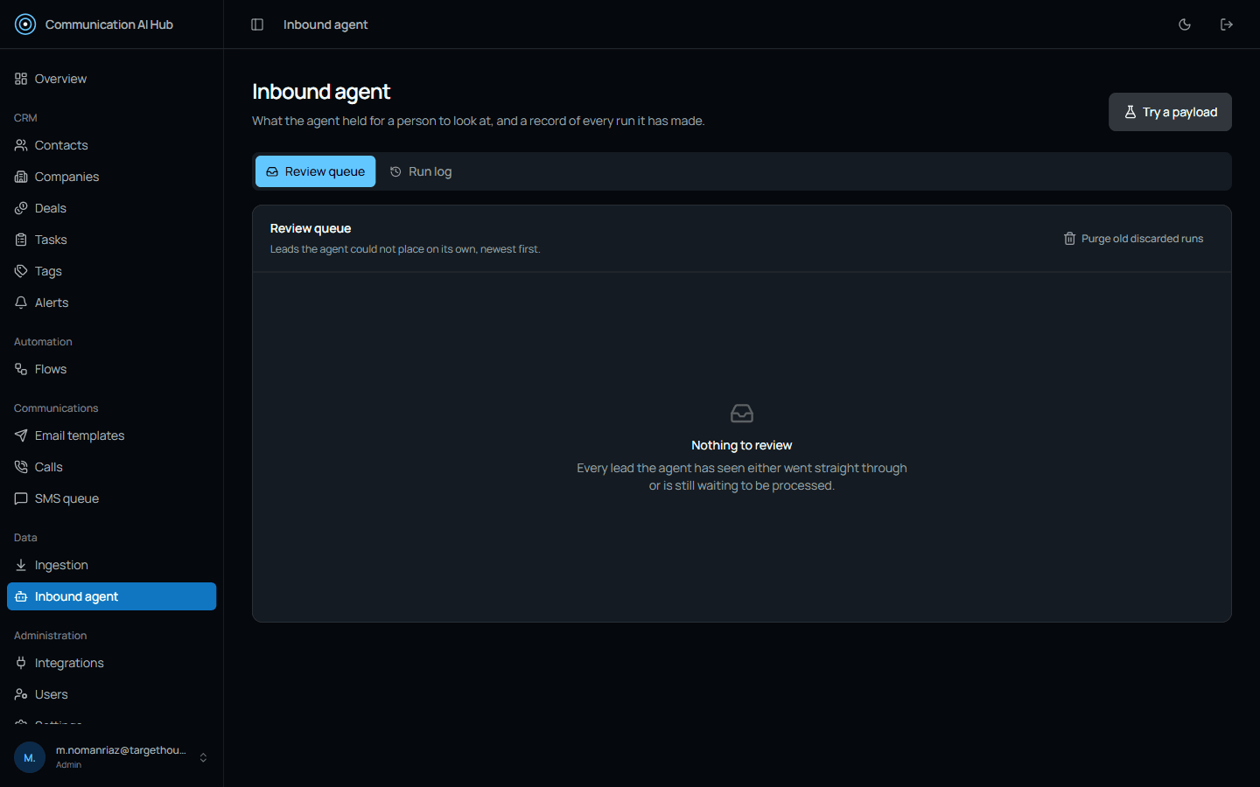Viewport: 1260px width, 787px height.
Task: Click the Tags icon in the sidebar
Action: click(21, 271)
